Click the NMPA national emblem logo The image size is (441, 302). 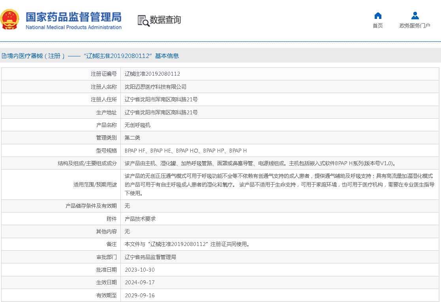tap(9, 20)
